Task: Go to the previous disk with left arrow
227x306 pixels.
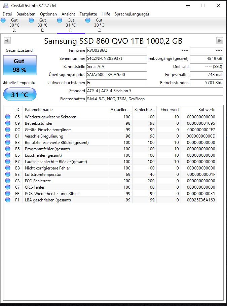Action: [7, 41]
